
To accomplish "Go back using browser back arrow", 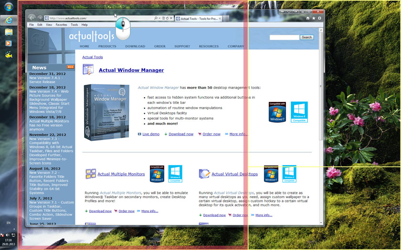I will (x=32, y=18).
